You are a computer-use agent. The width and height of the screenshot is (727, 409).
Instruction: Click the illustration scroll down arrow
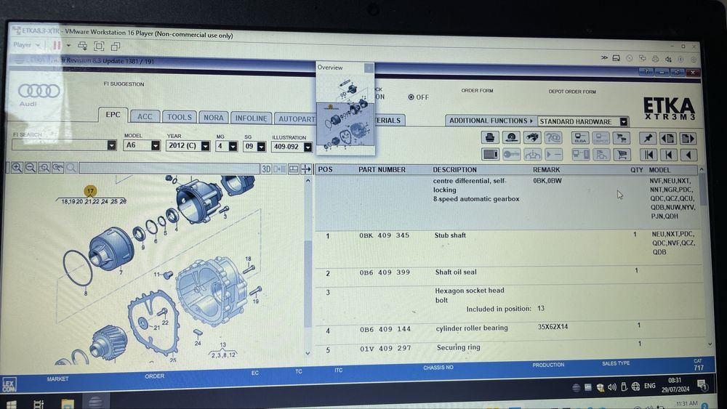pyautogui.click(x=308, y=353)
